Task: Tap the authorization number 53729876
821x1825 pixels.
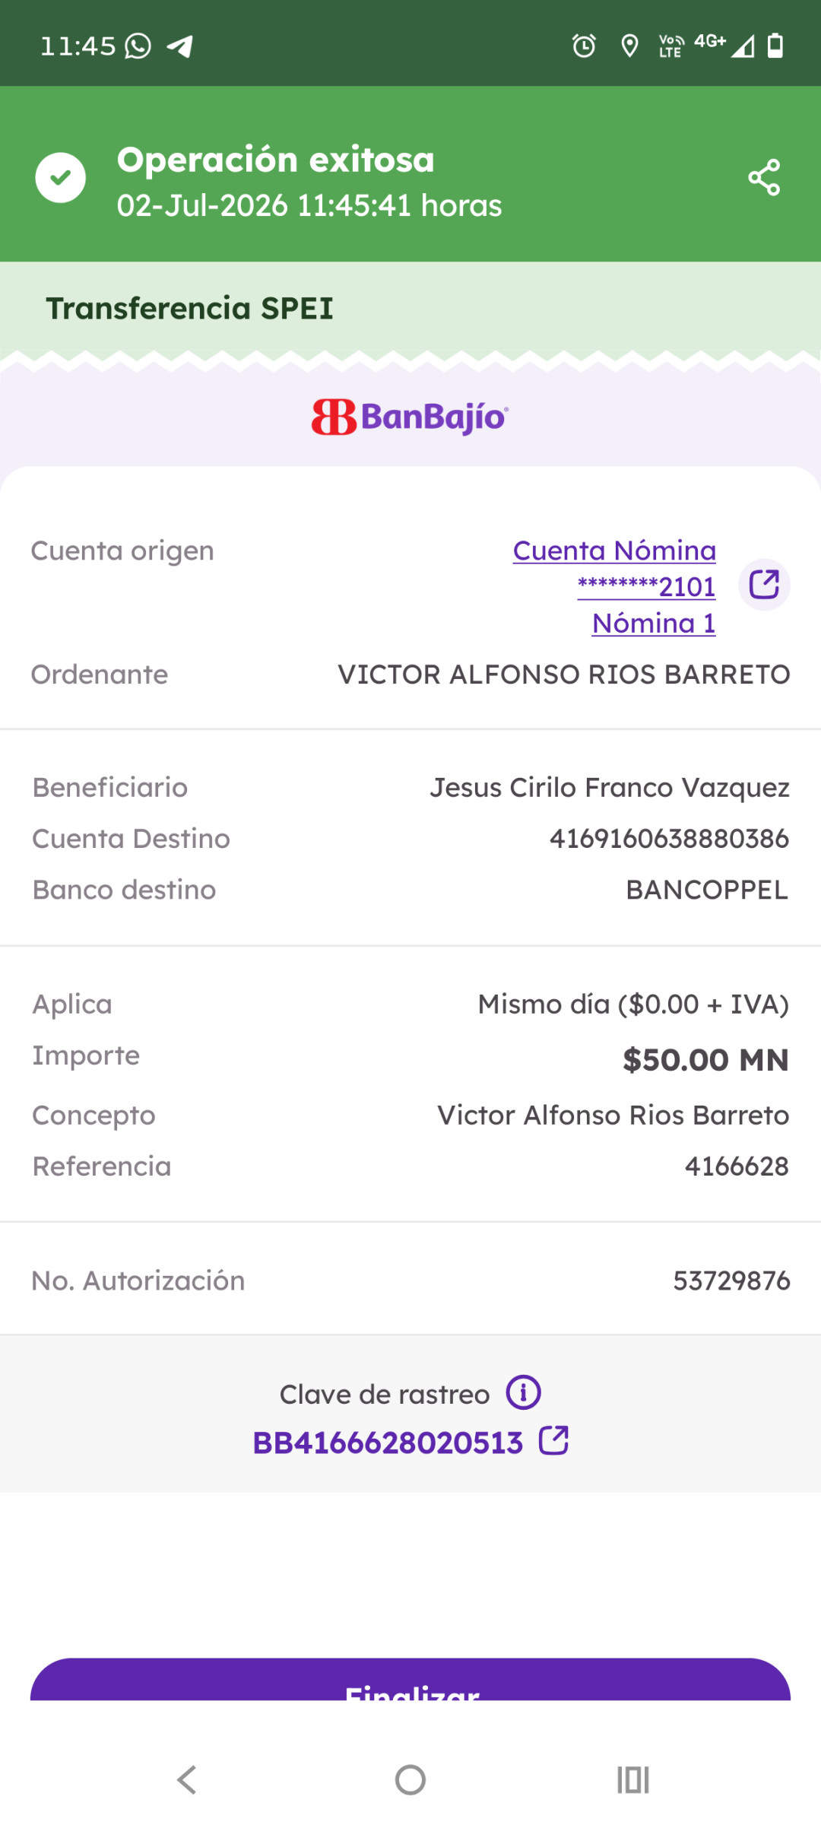Action: [731, 1281]
